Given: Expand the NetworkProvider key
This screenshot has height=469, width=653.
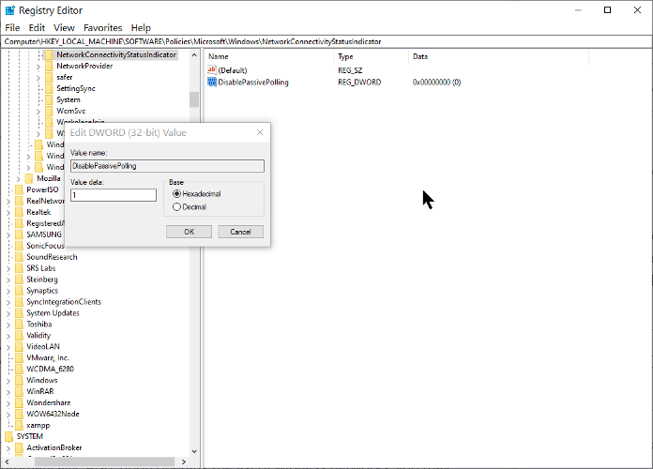Looking at the screenshot, I should pos(38,67).
